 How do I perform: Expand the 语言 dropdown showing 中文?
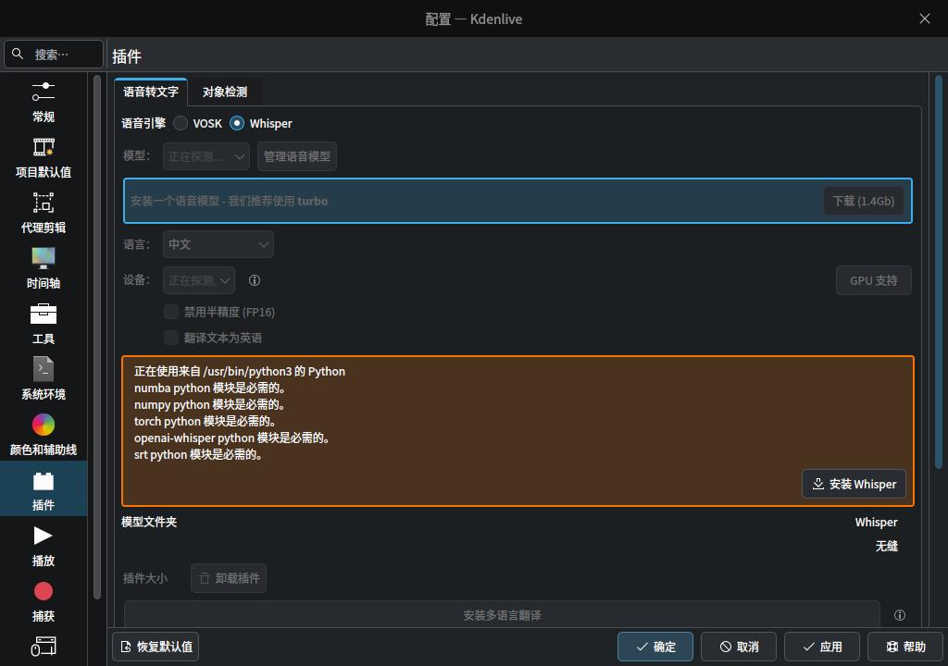[218, 244]
